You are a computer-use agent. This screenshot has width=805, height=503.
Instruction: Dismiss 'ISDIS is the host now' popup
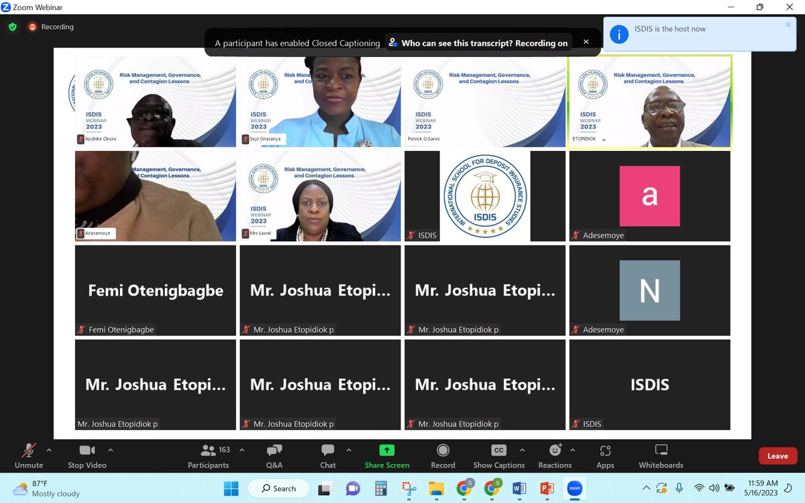click(x=788, y=25)
